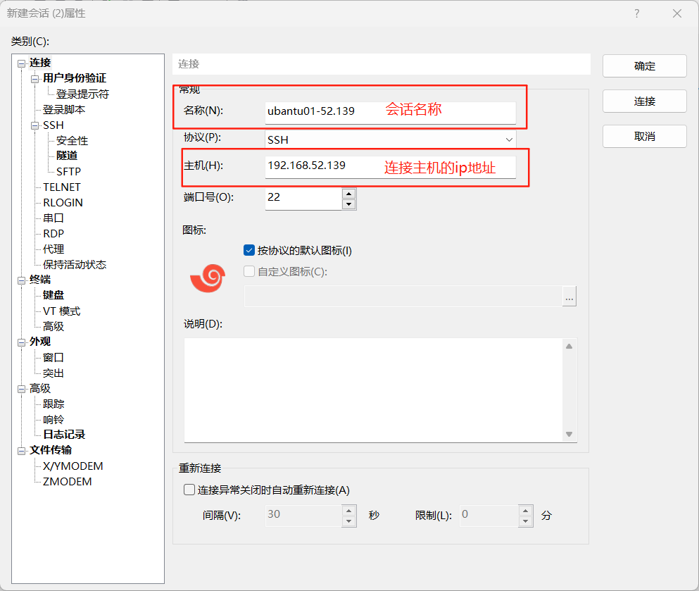Collapse the SSH tree node
Viewport: 699px width, 591px height.
34,126
